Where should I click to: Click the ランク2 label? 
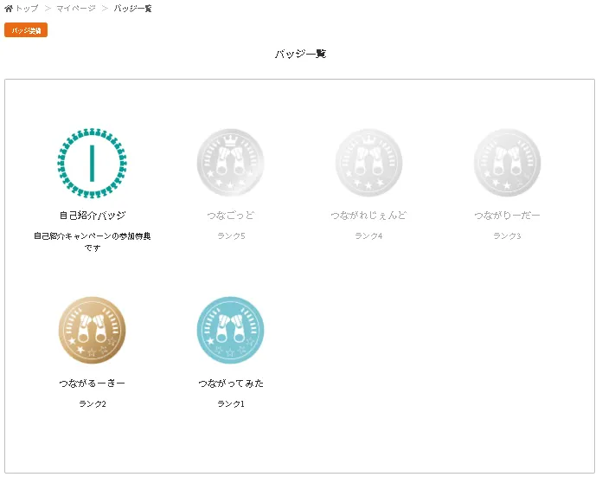click(x=93, y=404)
